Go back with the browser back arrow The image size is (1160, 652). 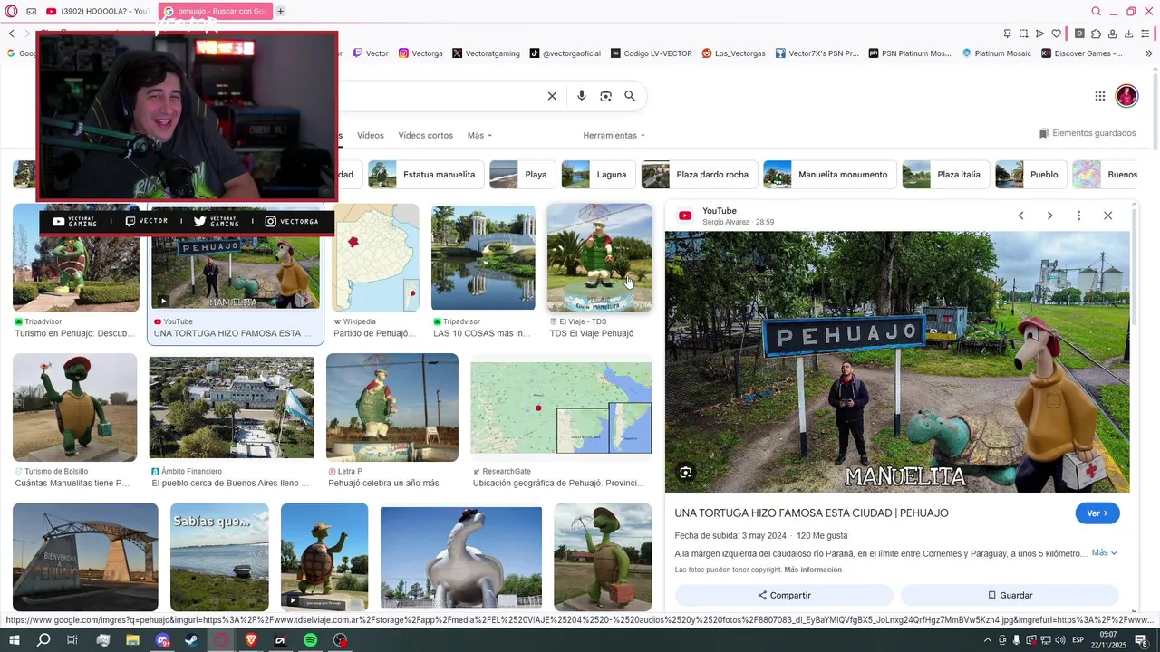11,34
